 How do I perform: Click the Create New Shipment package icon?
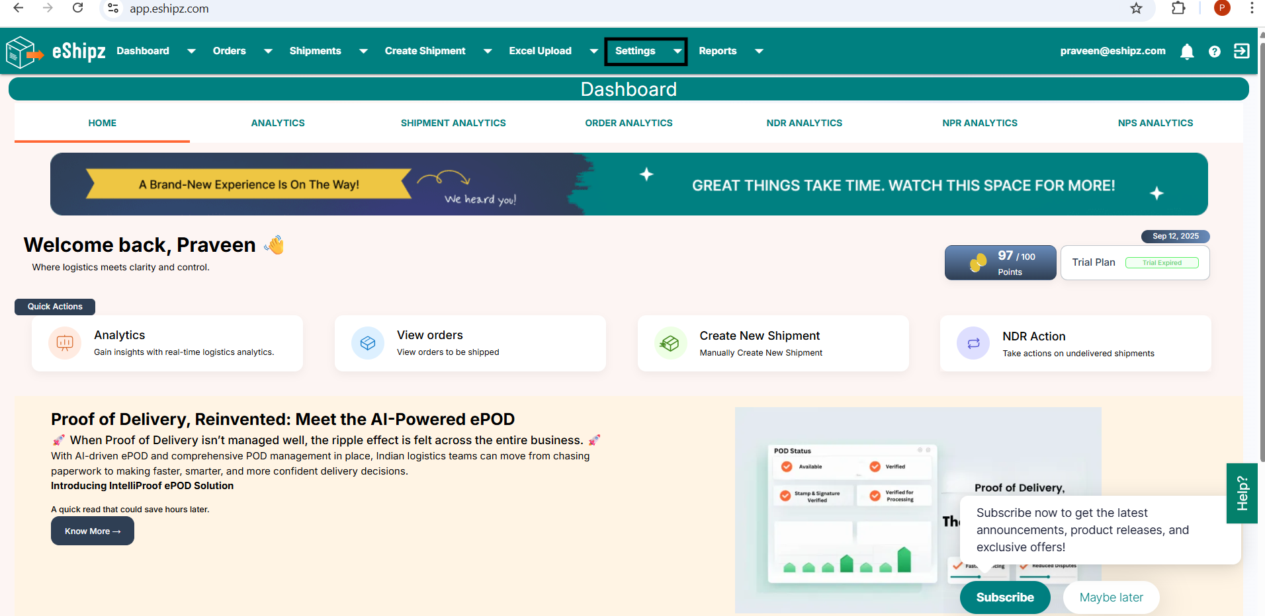(x=670, y=344)
